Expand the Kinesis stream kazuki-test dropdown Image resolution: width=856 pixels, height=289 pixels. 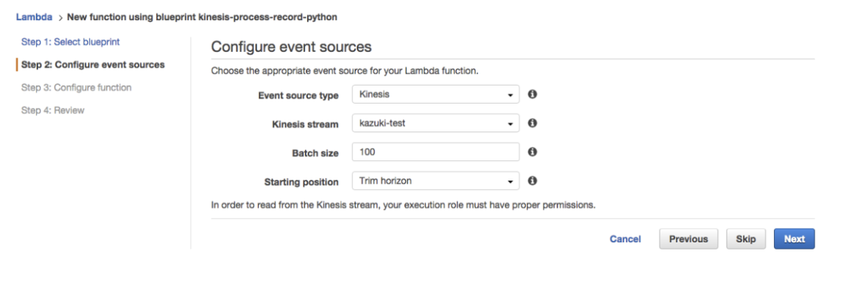tap(435, 124)
